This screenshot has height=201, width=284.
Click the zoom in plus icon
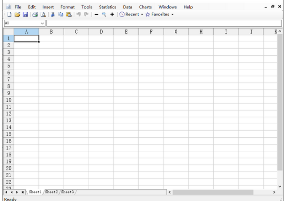pyautogui.click(x=112, y=15)
